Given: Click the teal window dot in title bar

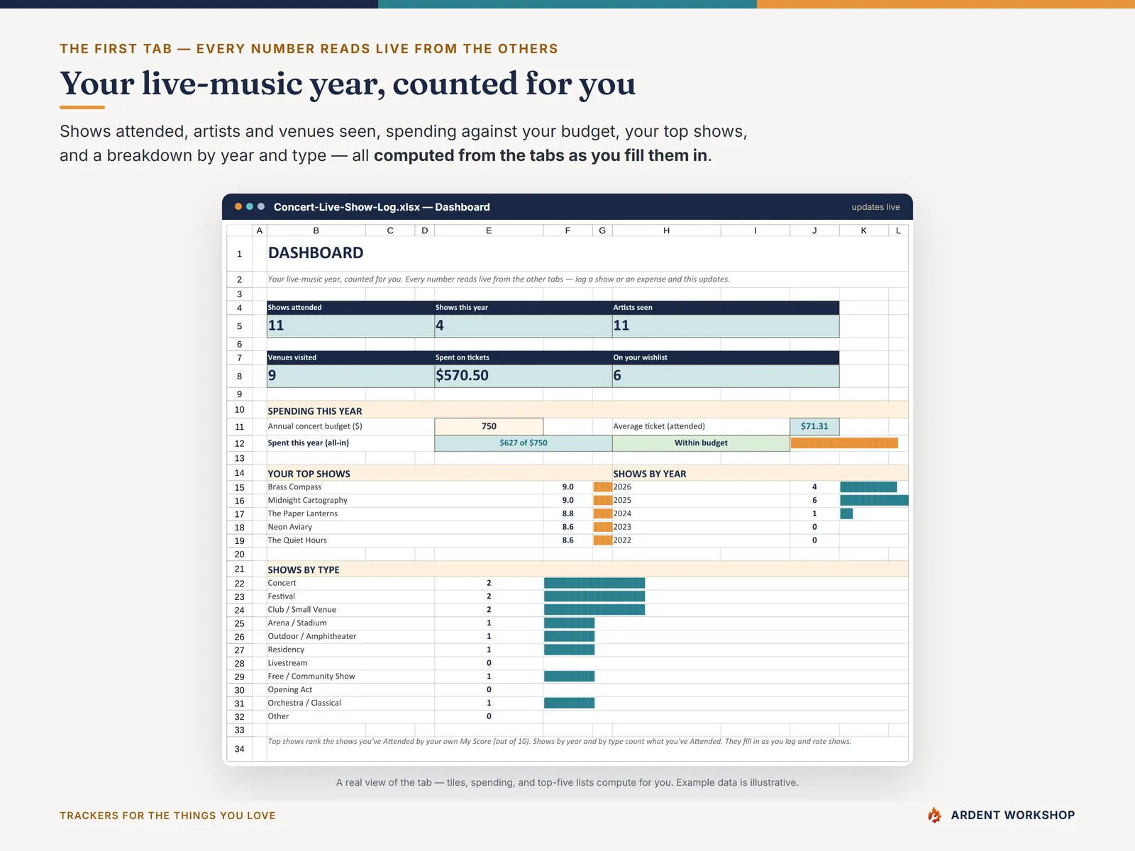Looking at the screenshot, I should tap(250, 206).
